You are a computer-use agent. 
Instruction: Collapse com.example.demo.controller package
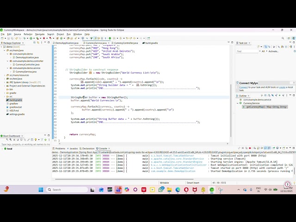tap(7, 61)
